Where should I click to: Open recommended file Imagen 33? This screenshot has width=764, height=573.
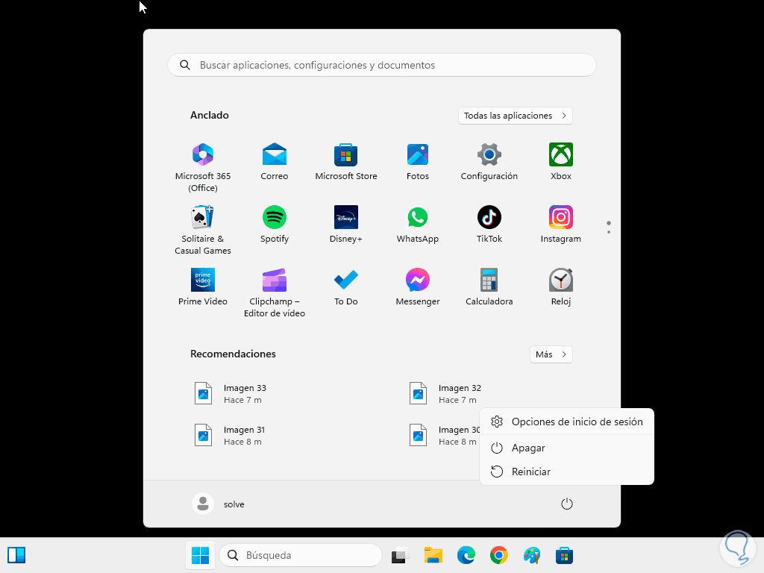tap(231, 394)
